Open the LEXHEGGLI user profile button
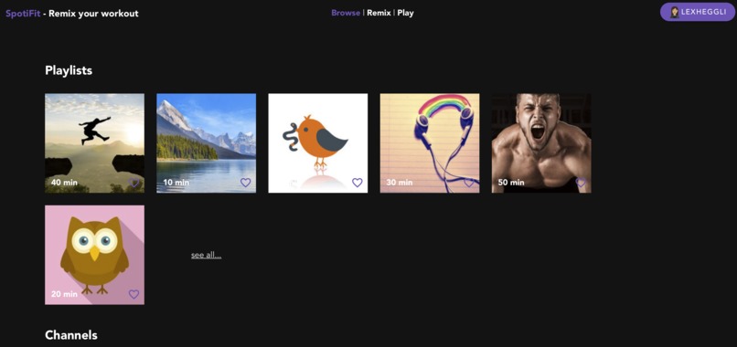The image size is (737, 347). [x=698, y=12]
